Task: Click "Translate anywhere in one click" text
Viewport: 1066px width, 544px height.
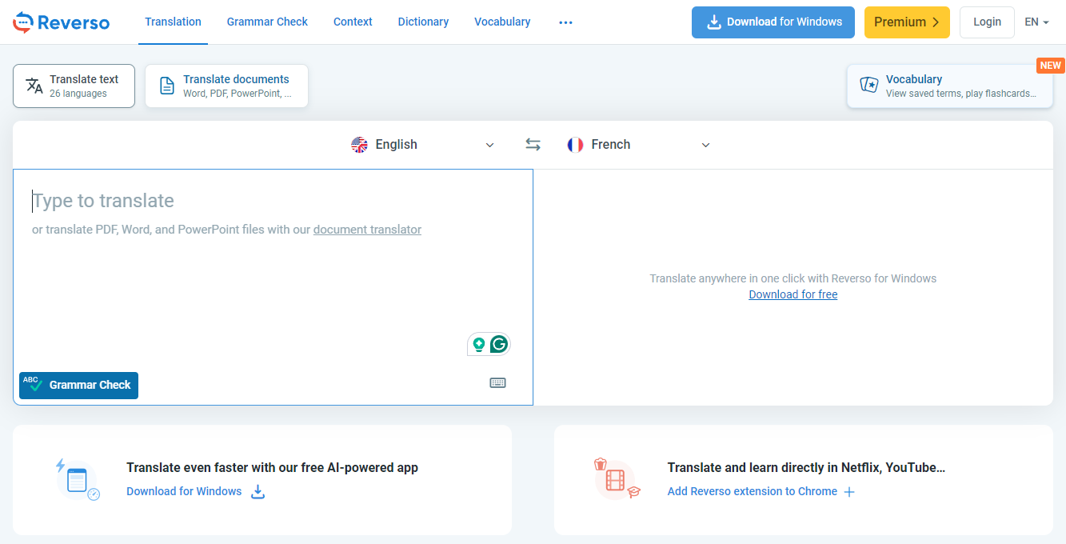Action: 793,278
